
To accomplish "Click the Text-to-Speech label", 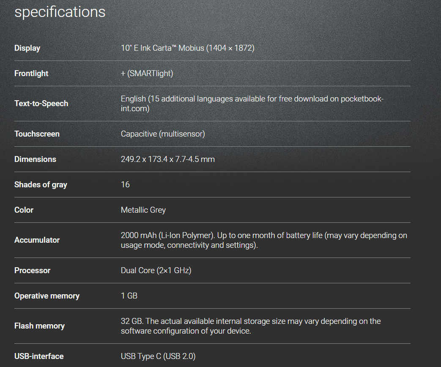I will point(41,104).
